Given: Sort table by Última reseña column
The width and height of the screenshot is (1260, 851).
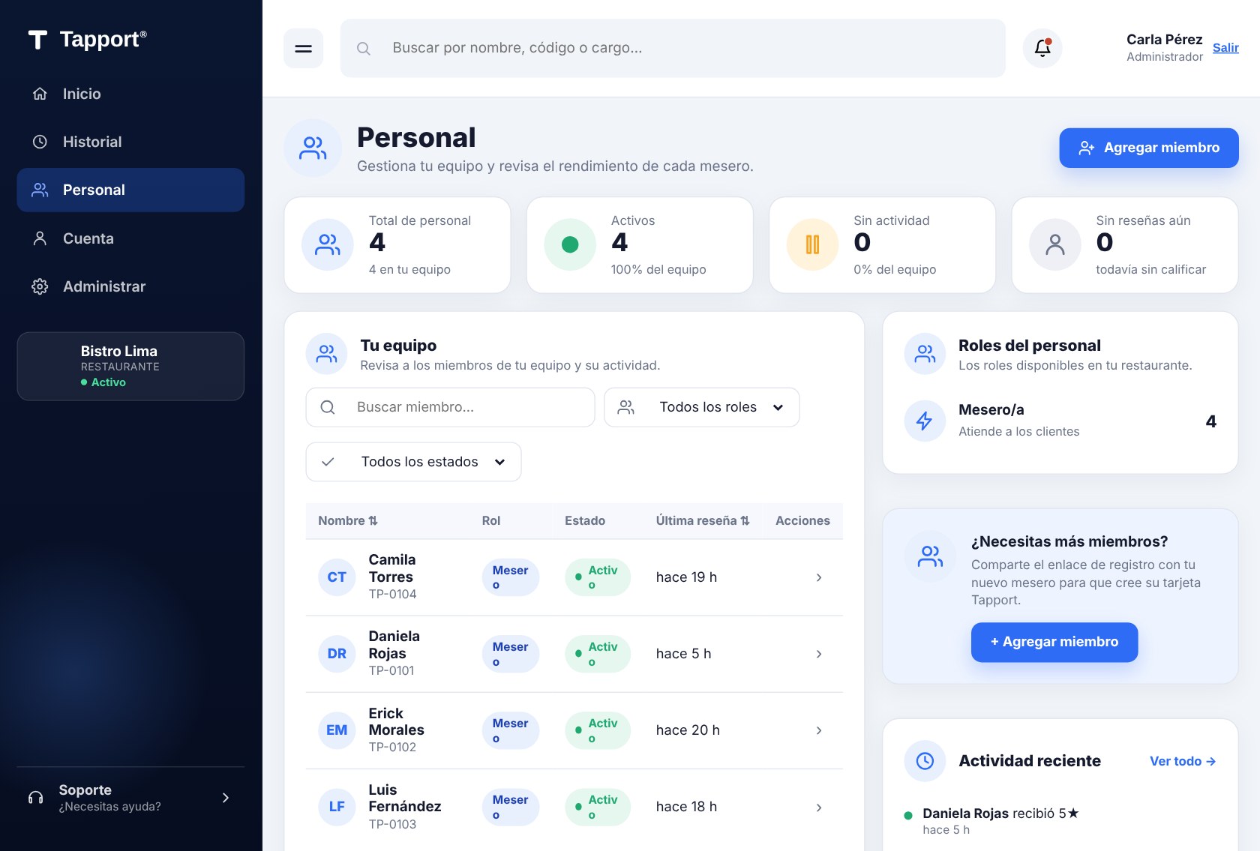Looking at the screenshot, I should coord(703,520).
